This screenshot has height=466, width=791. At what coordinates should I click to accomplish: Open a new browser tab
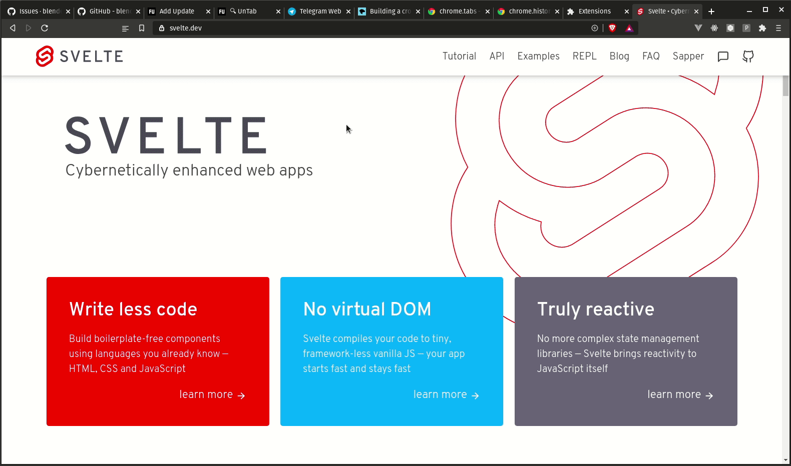click(x=711, y=11)
